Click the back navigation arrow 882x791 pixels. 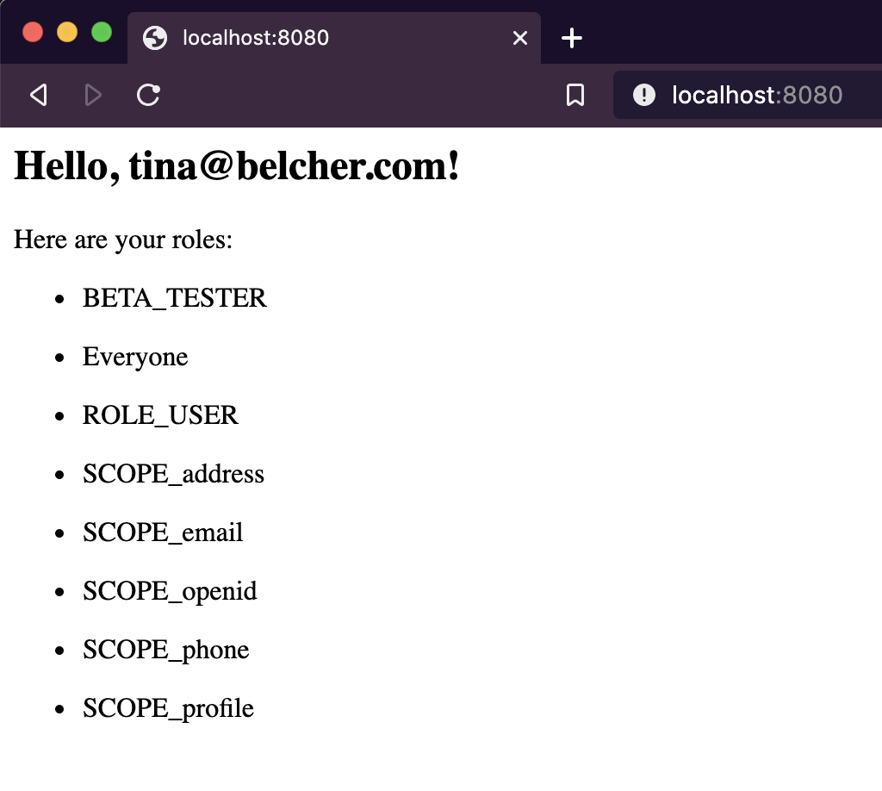pyautogui.click(x=38, y=95)
